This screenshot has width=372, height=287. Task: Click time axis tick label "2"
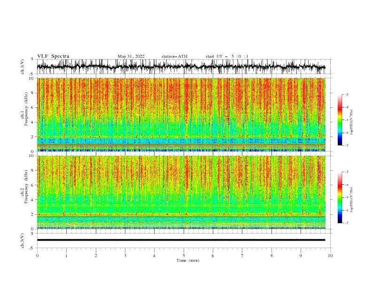click(x=96, y=256)
